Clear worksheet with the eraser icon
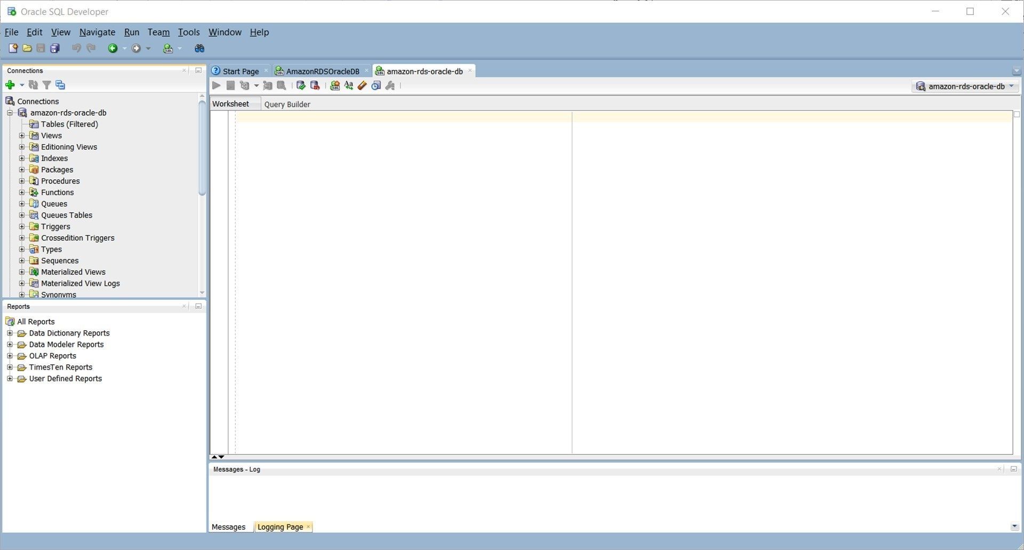The image size is (1024, 550). (362, 85)
